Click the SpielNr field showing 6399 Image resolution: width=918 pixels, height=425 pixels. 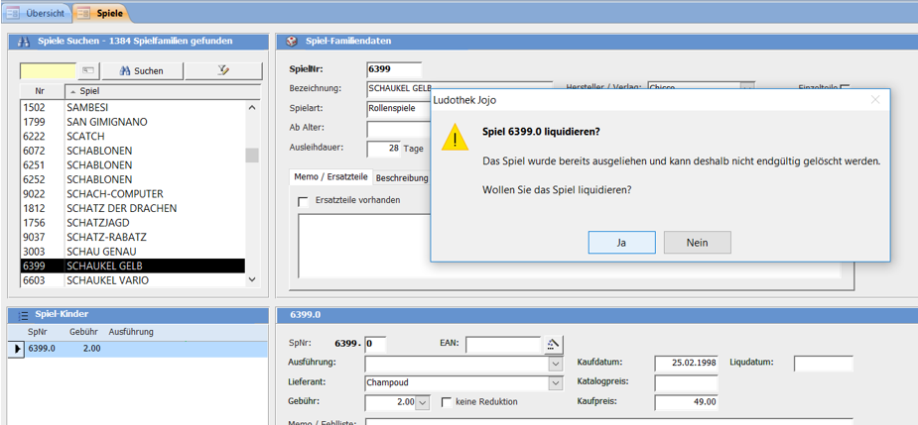(394, 69)
